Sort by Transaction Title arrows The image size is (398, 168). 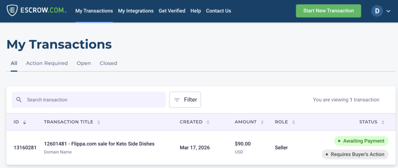tap(99, 122)
